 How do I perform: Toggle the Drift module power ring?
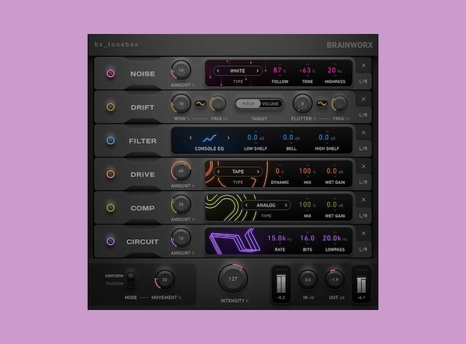pos(110,107)
